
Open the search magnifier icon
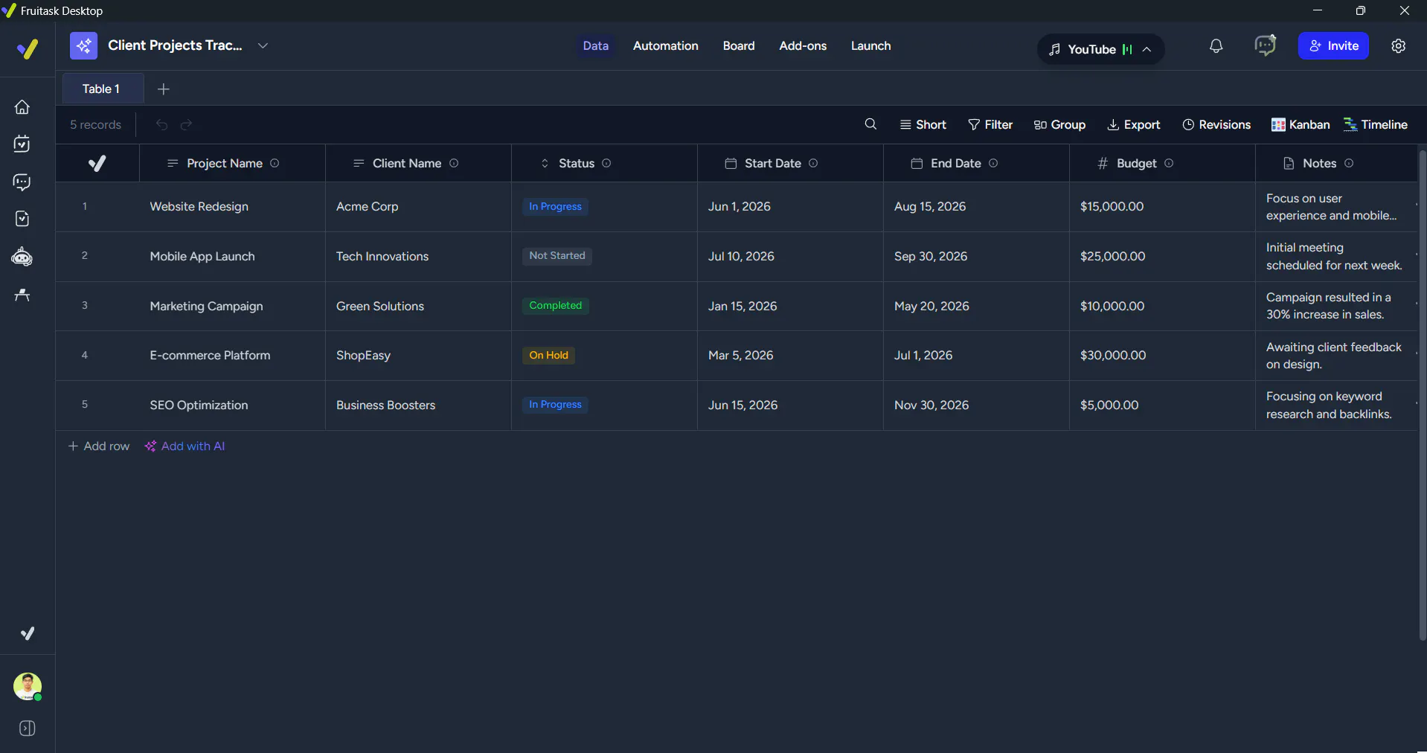[870, 124]
